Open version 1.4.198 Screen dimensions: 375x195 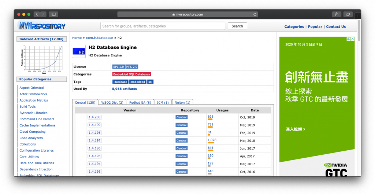pyautogui.click(x=94, y=133)
